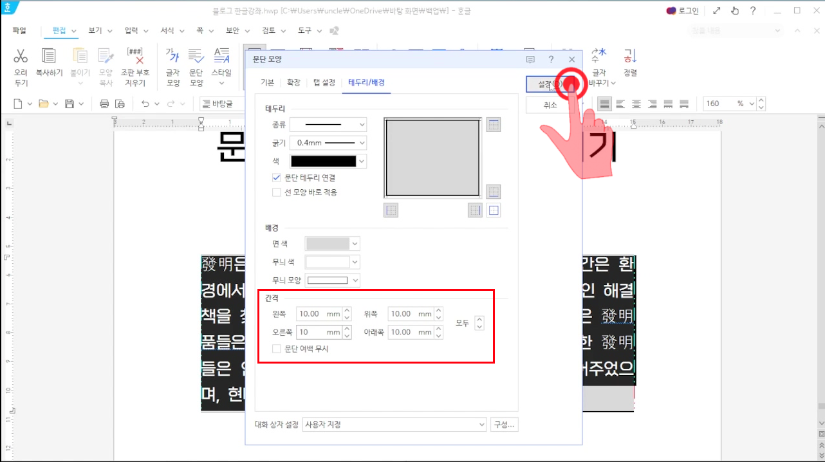Select justify alignment icon

[x=604, y=104]
